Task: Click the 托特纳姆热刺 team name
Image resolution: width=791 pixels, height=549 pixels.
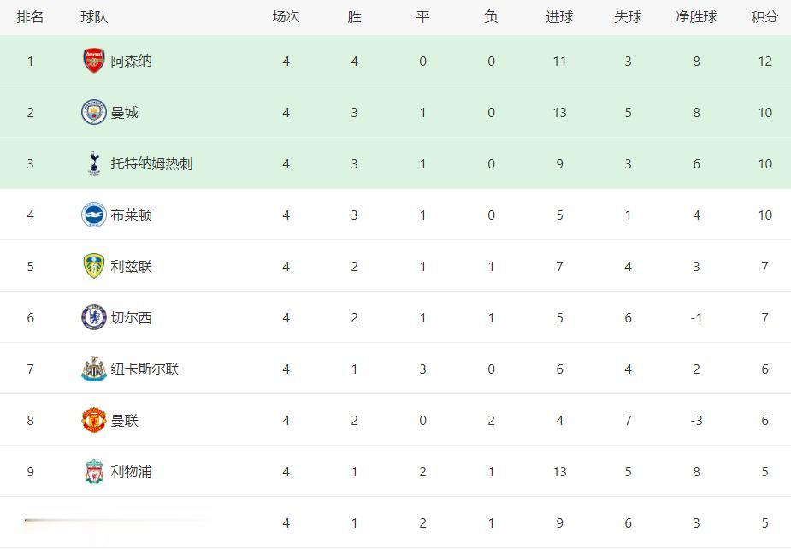Action: [151, 164]
